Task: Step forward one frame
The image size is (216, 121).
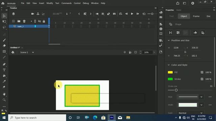Action: 138,14
